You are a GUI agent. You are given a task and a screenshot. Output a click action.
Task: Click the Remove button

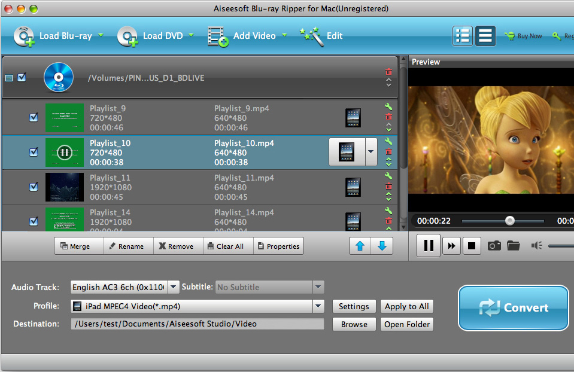pyautogui.click(x=178, y=246)
